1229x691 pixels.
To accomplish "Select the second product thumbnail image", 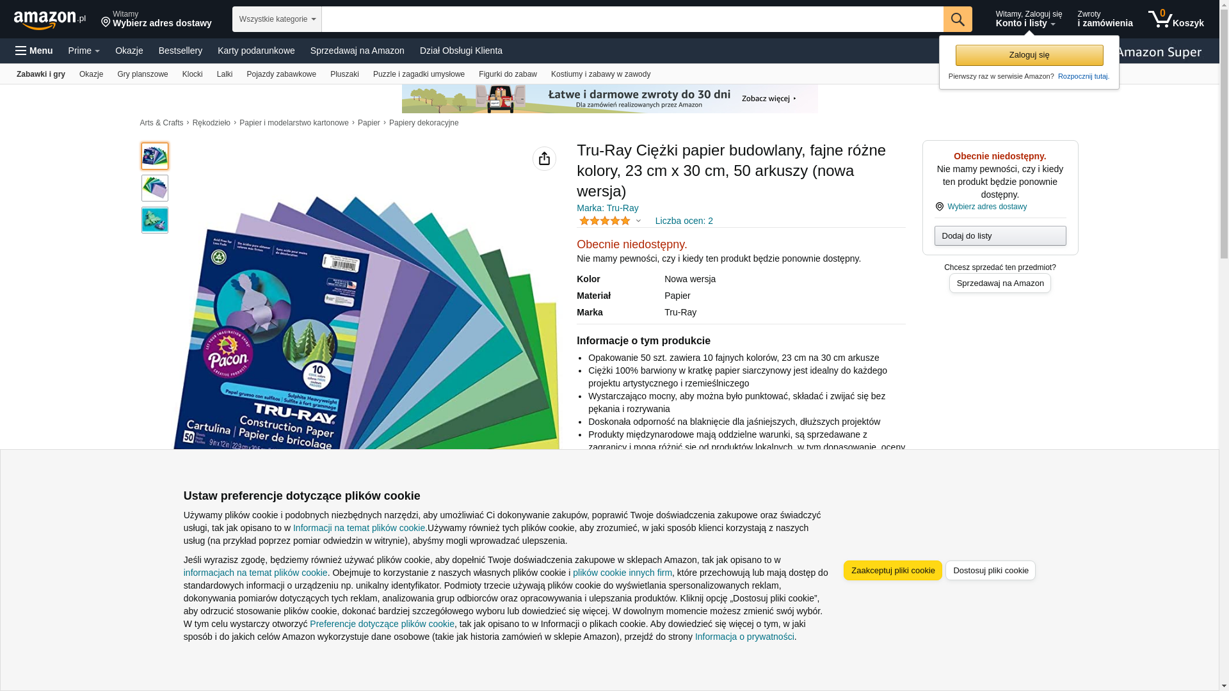I will tap(155, 188).
